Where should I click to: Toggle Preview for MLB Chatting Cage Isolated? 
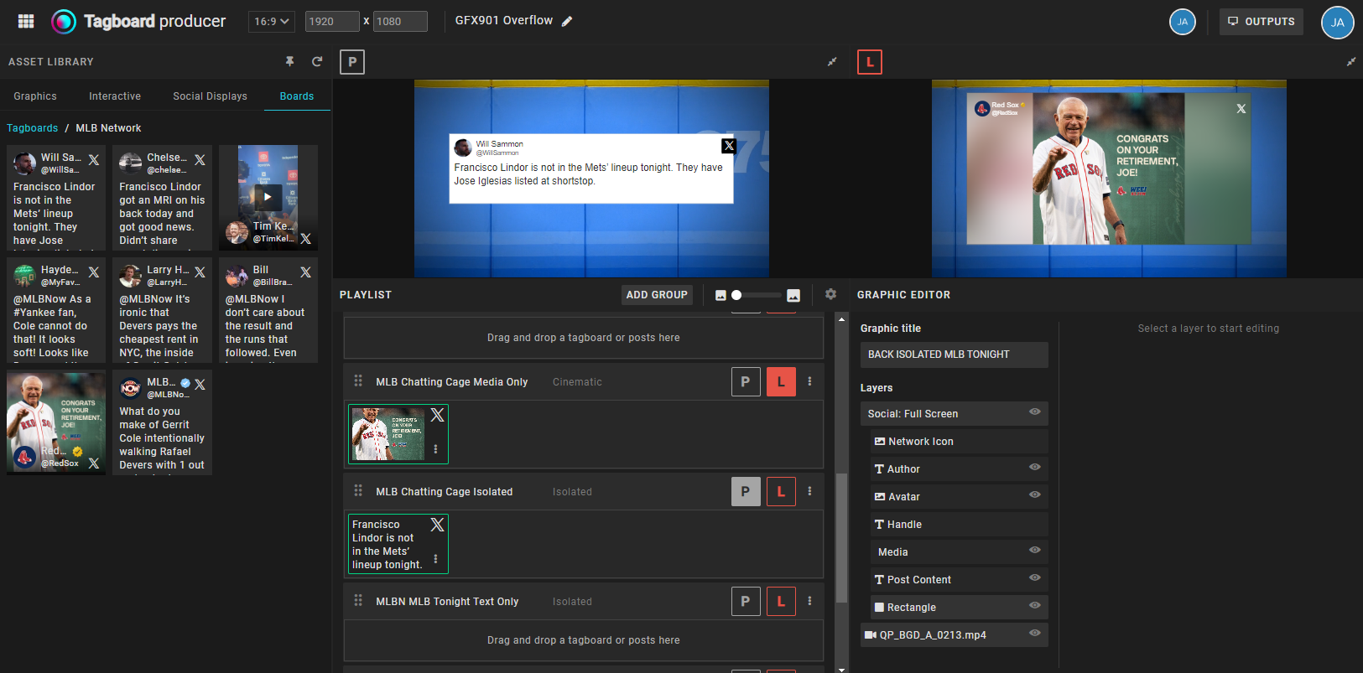click(x=746, y=491)
